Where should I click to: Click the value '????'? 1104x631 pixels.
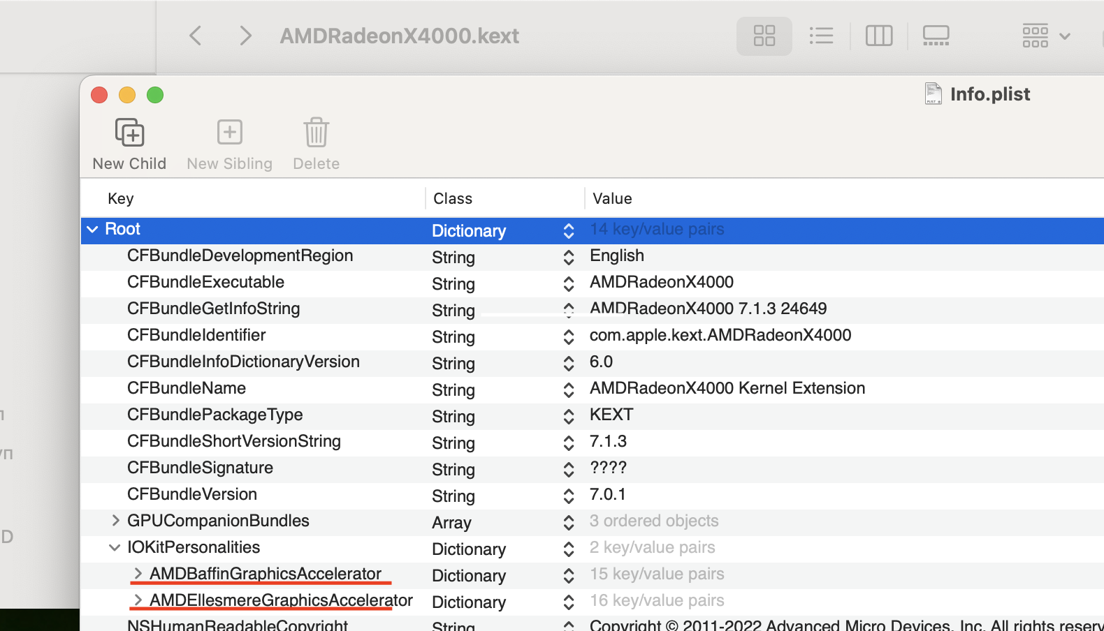pyautogui.click(x=608, y=468)
